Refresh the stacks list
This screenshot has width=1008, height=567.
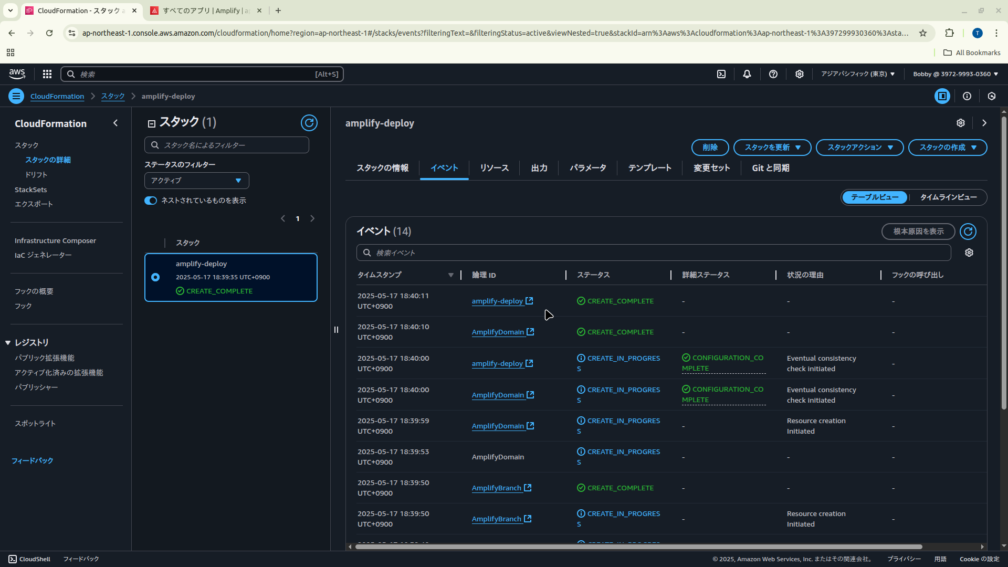[x=309, y=123]
